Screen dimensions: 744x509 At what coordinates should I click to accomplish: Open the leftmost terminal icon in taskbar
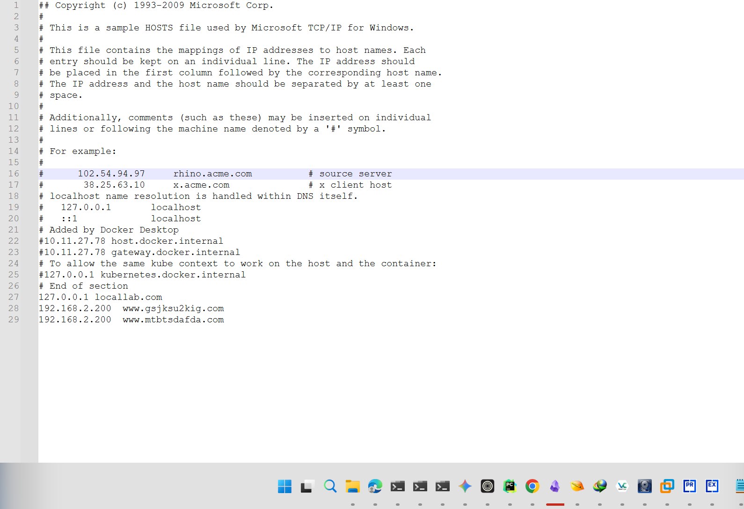(x=397, y=487)
